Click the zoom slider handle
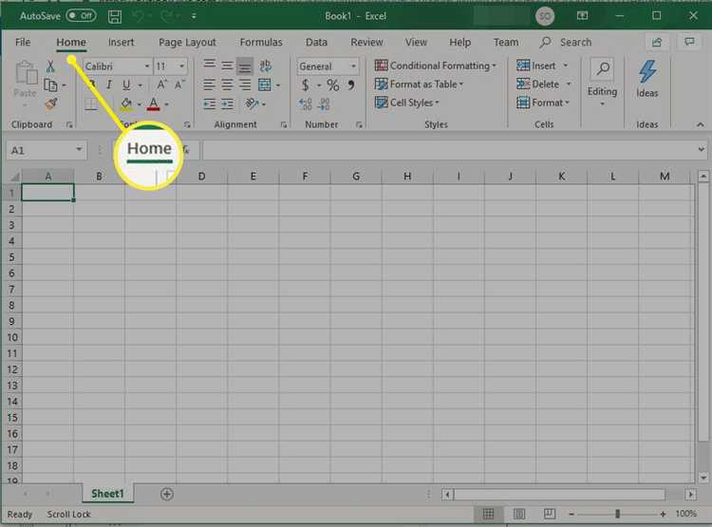 point(617,514)
